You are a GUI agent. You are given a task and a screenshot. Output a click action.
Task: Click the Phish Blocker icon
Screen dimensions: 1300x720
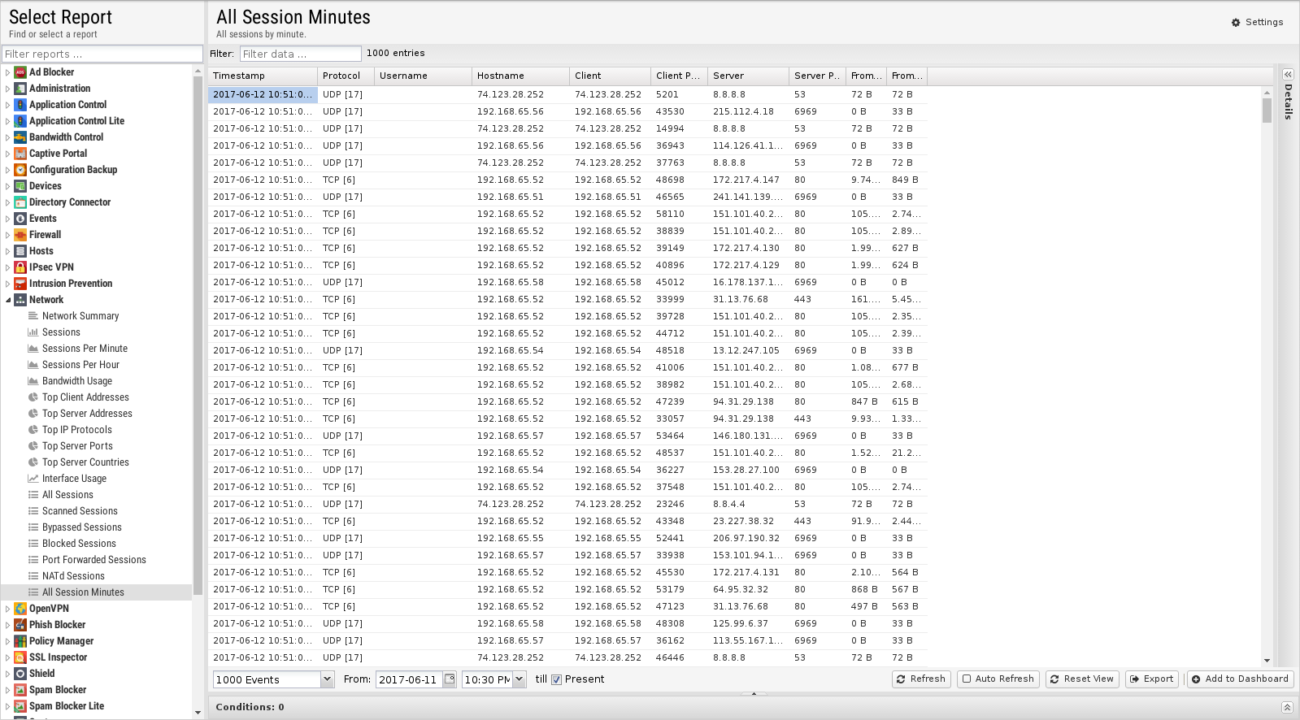[x=20, y=625]
